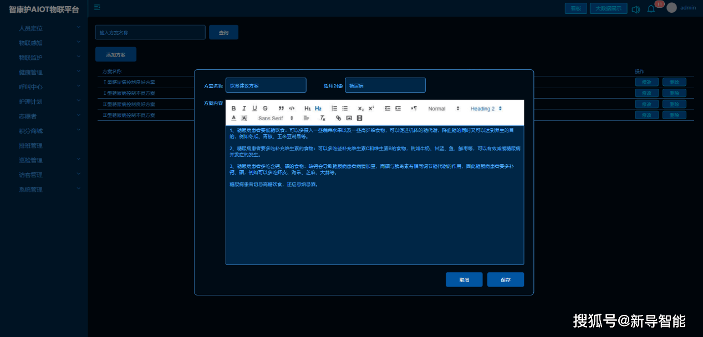Viewport: 703px width, 337px height.
Task: Open the Normal font size dropdown
Action: [444, 109]
